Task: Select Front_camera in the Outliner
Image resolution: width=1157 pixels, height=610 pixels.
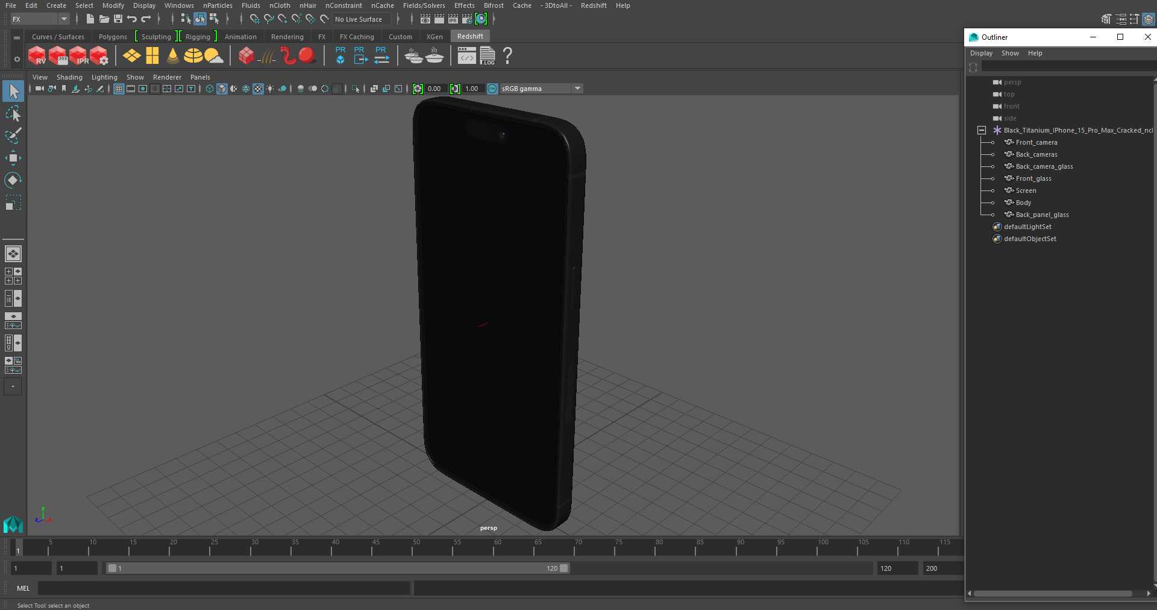Action: click(1036, 142)
